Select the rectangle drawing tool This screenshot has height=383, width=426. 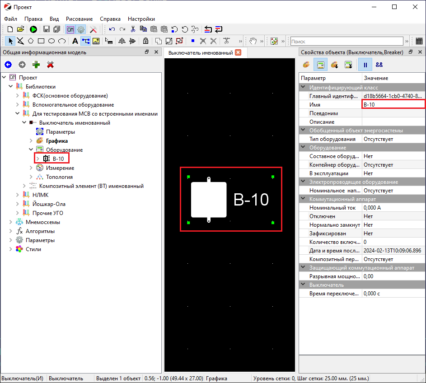[41, 41]
